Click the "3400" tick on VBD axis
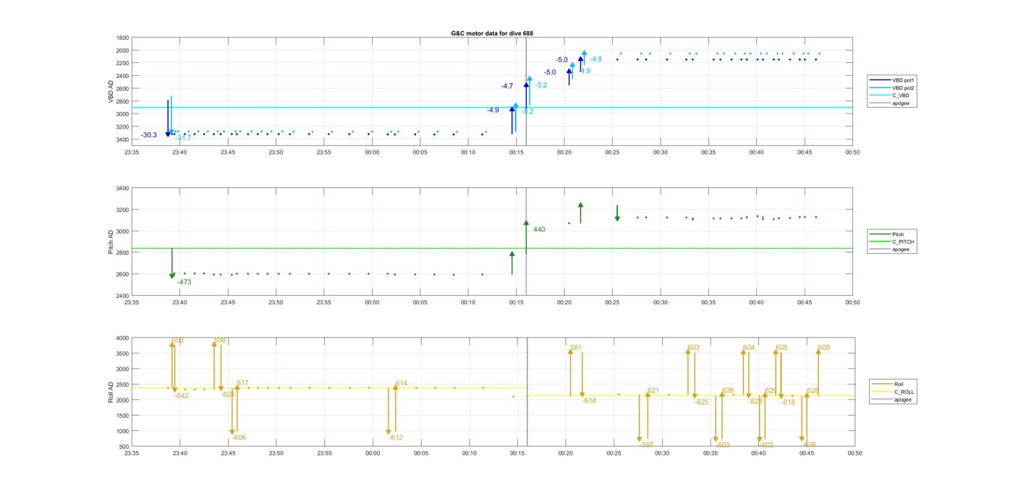 pyautogui.click(x=123, y=140)
